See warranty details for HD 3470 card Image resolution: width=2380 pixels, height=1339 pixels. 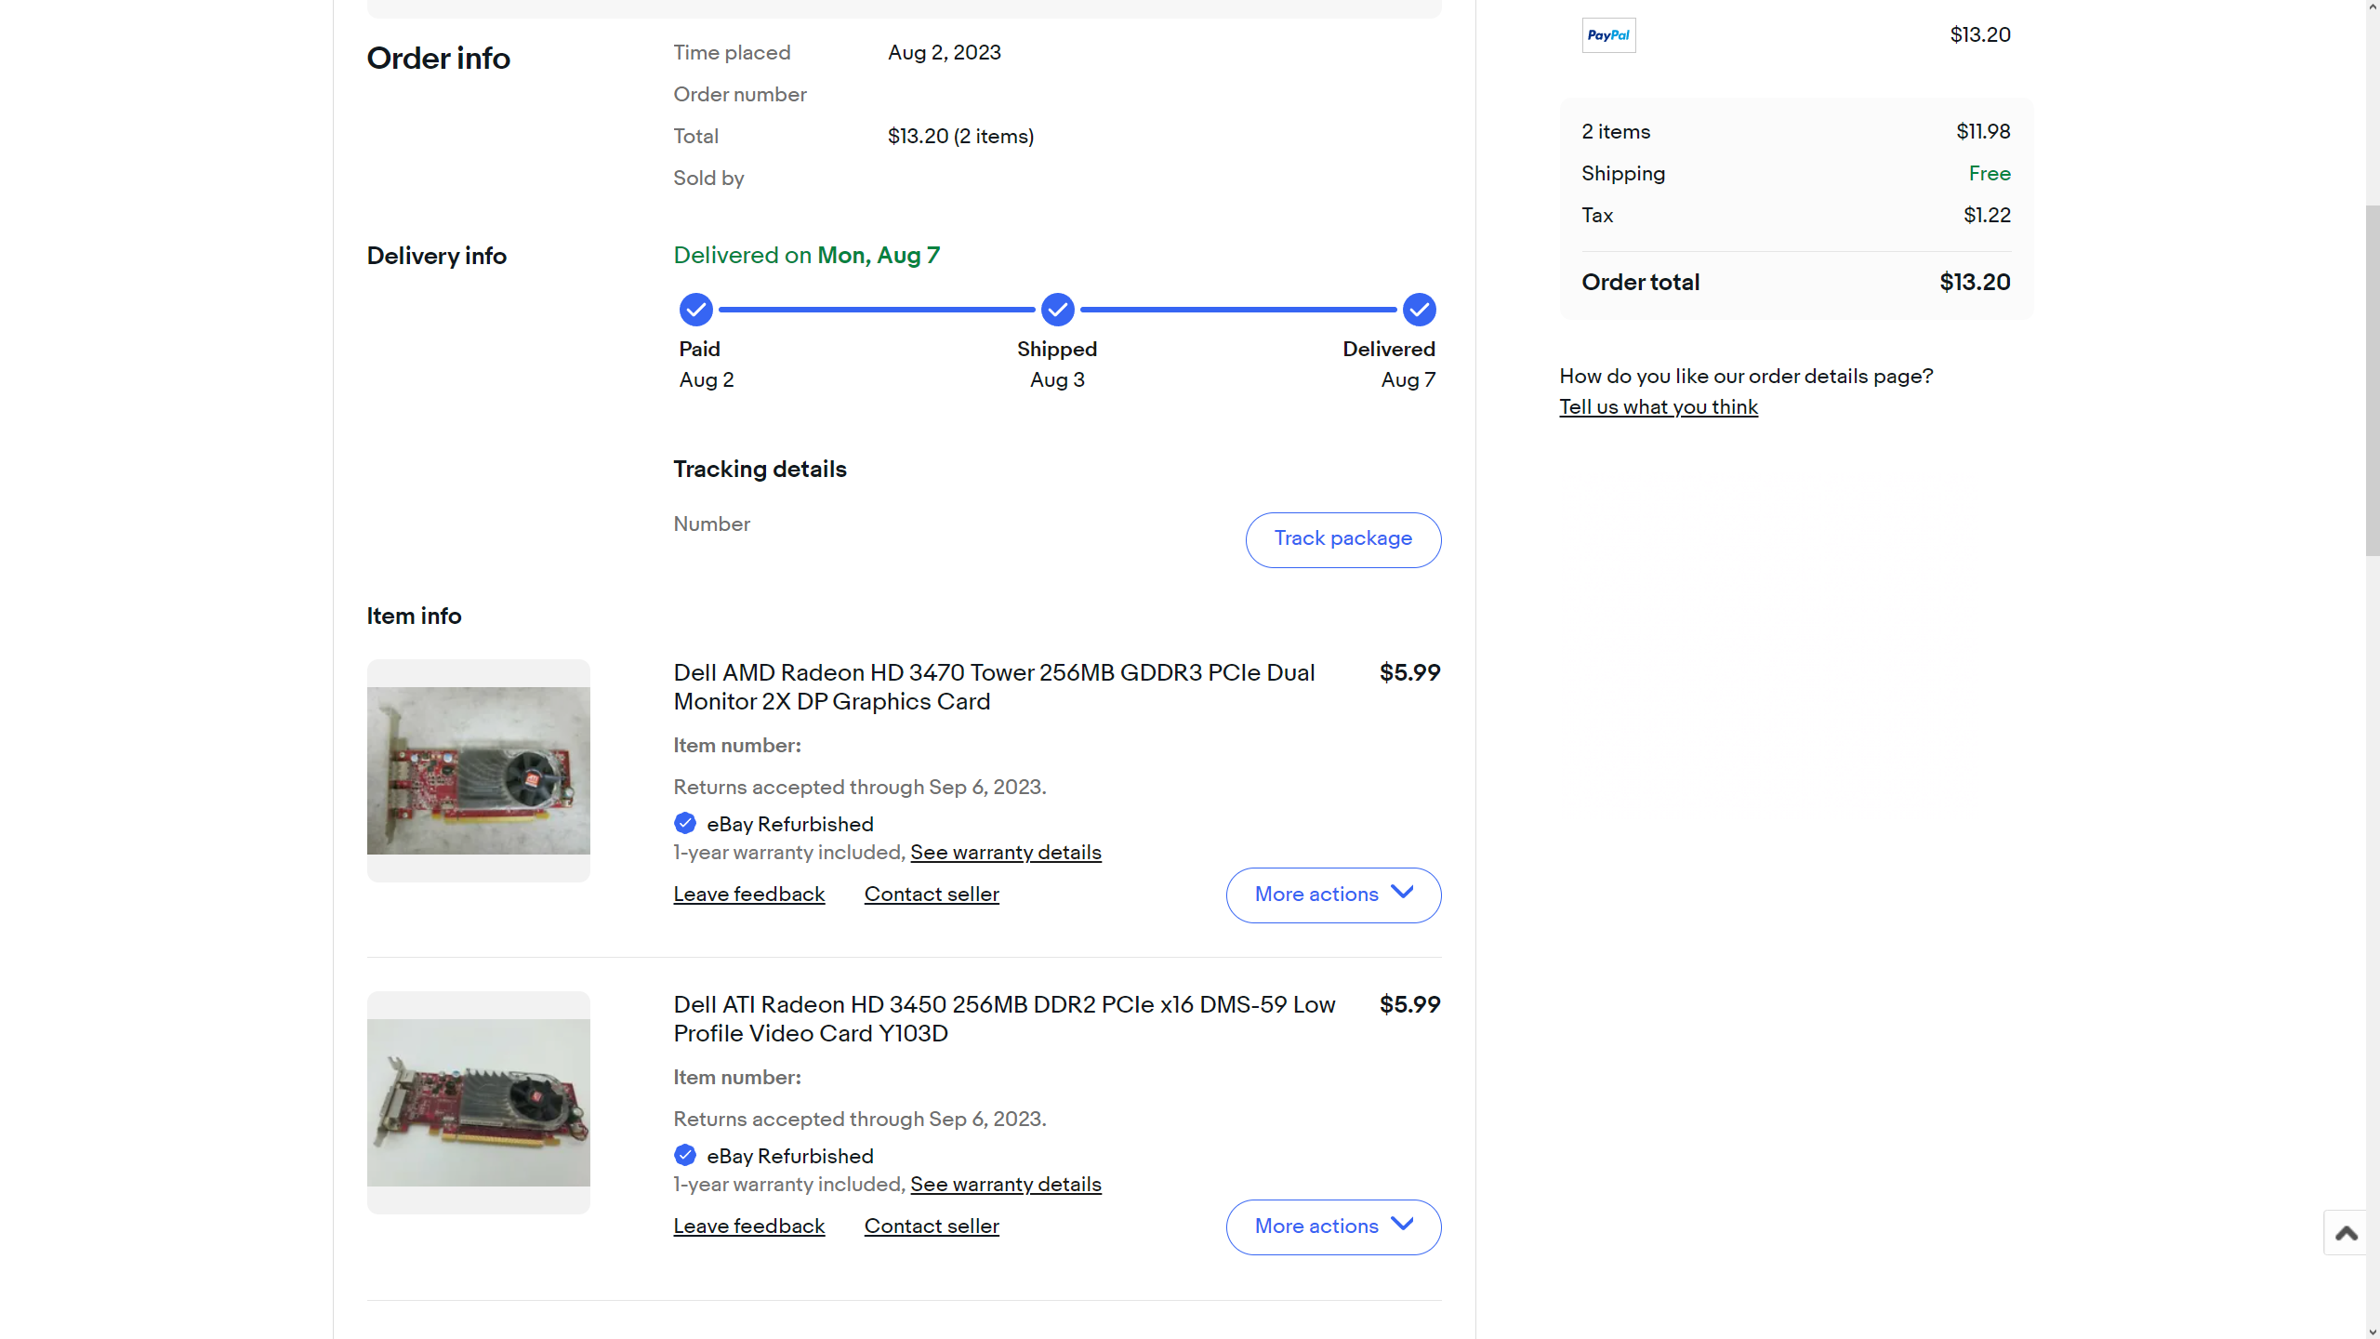click(1005, 853)
